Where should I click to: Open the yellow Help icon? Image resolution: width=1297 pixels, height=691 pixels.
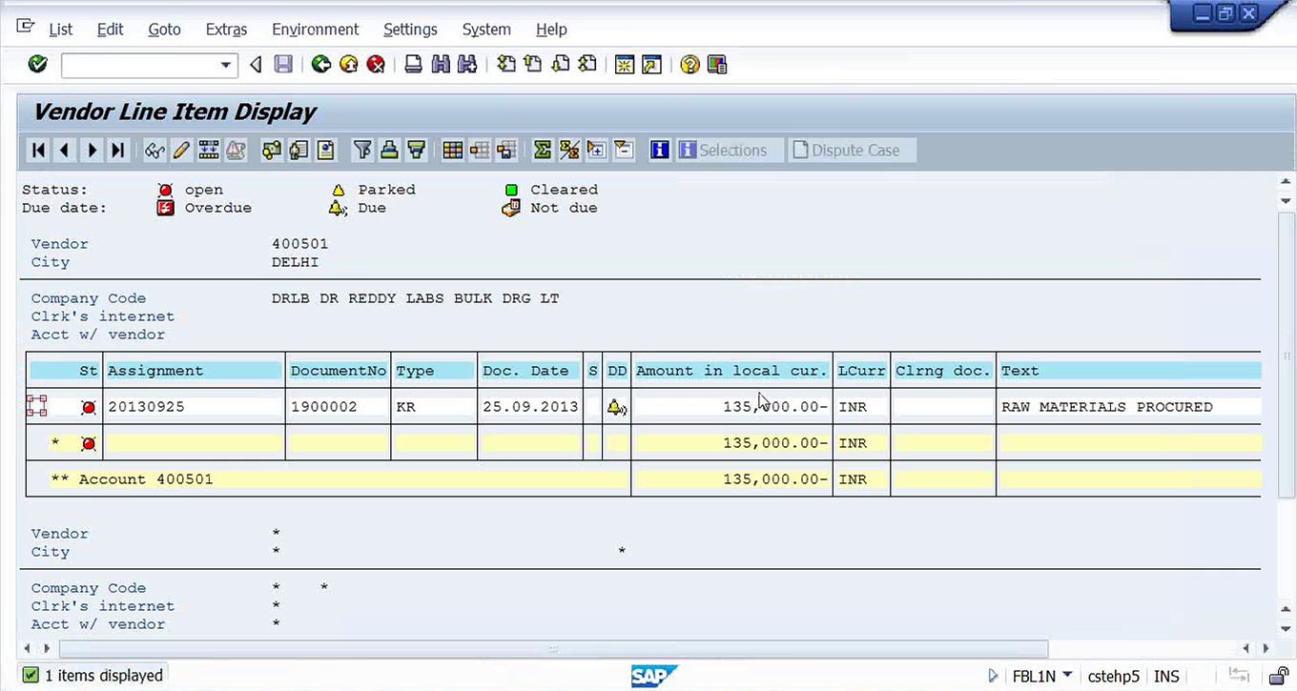pyautogui.click(x=690, y=65)
